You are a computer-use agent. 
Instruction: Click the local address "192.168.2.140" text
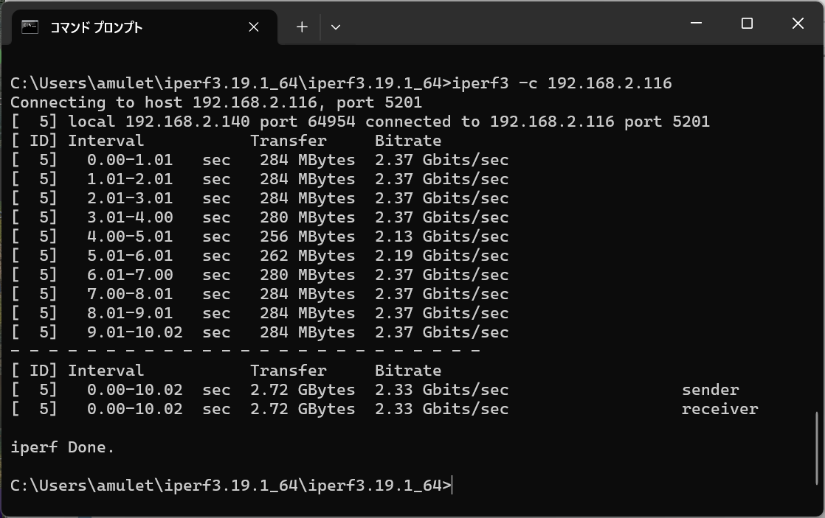[x=187, y=122]
